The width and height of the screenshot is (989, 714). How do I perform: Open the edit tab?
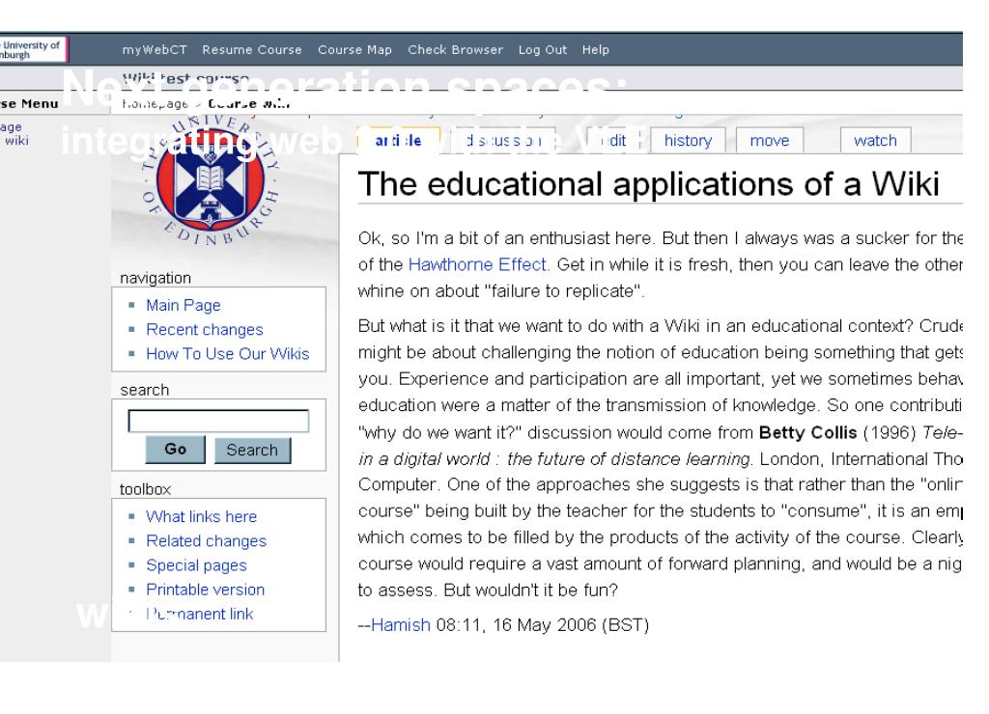click(x=615, y=140)
